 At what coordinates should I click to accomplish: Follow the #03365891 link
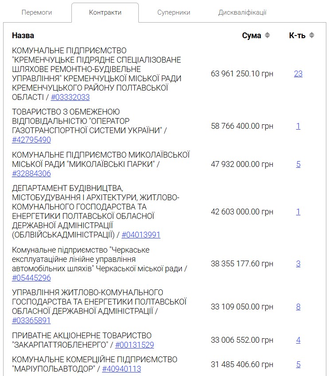(31, 321)
